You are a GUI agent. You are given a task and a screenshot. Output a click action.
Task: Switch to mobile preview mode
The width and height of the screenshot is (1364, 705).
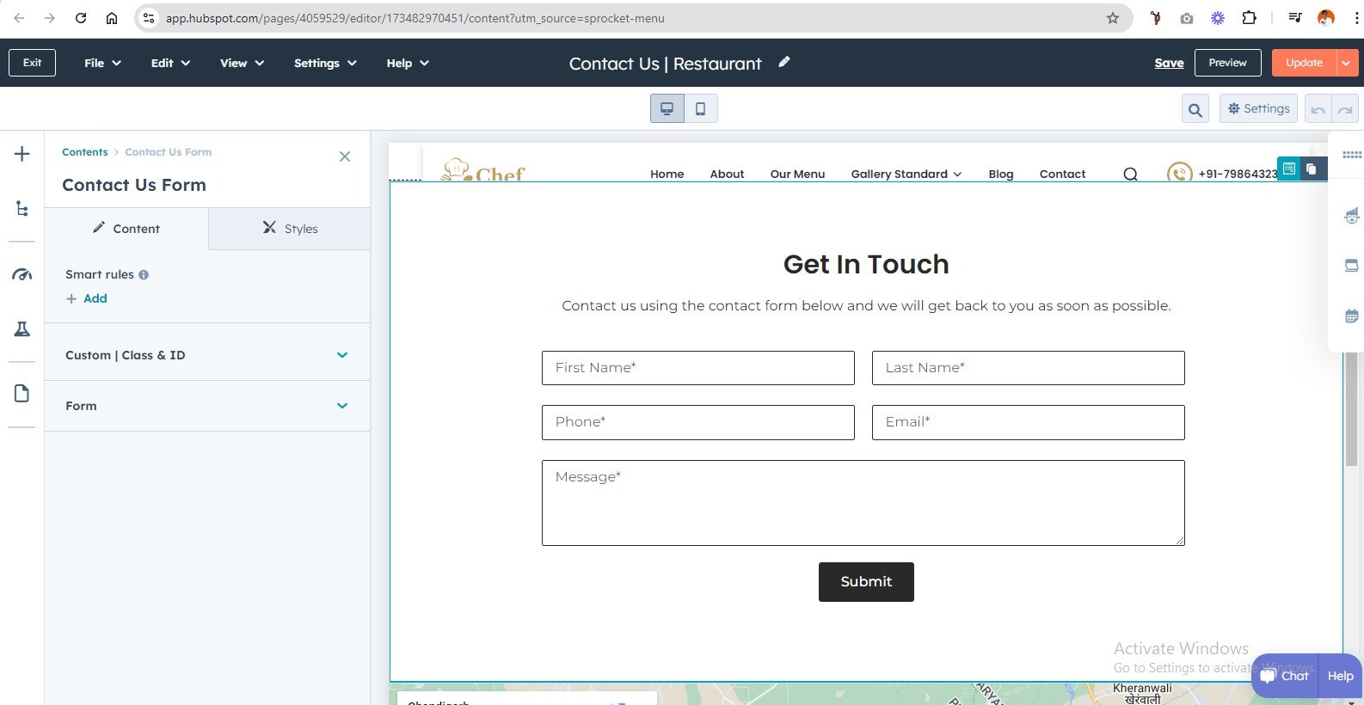(x=701, y=108)
